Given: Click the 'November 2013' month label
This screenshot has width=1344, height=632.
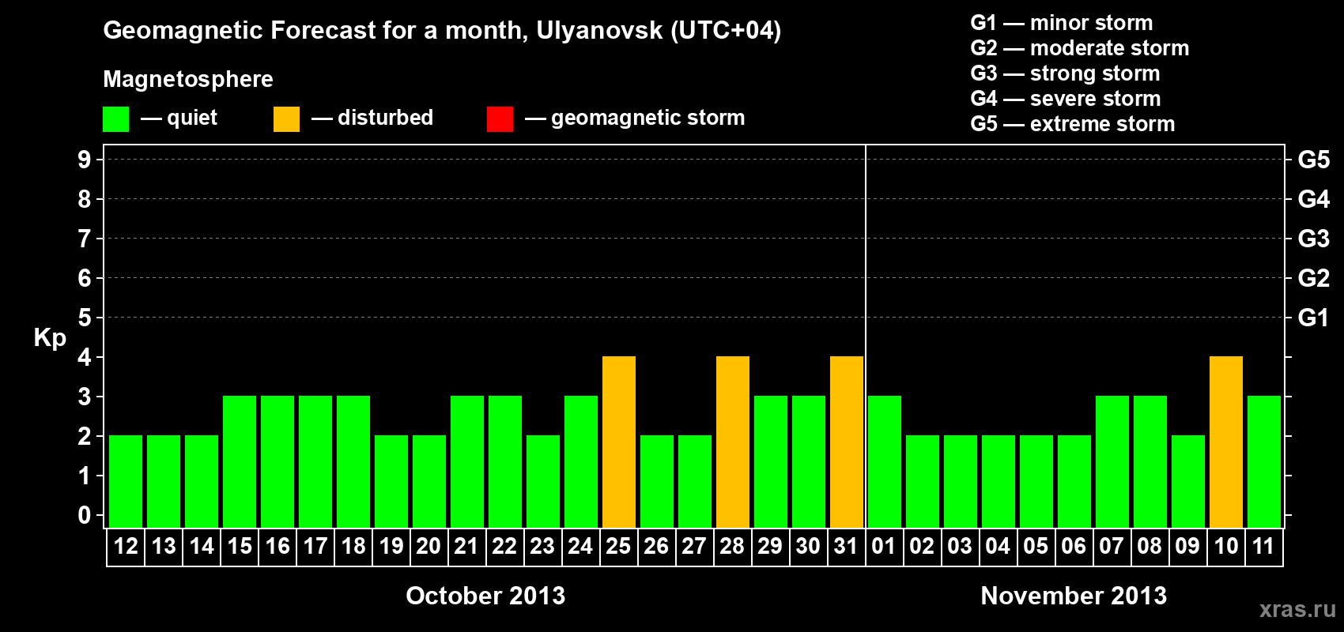Looking at the screenshot, I should tap(1074, 596).
